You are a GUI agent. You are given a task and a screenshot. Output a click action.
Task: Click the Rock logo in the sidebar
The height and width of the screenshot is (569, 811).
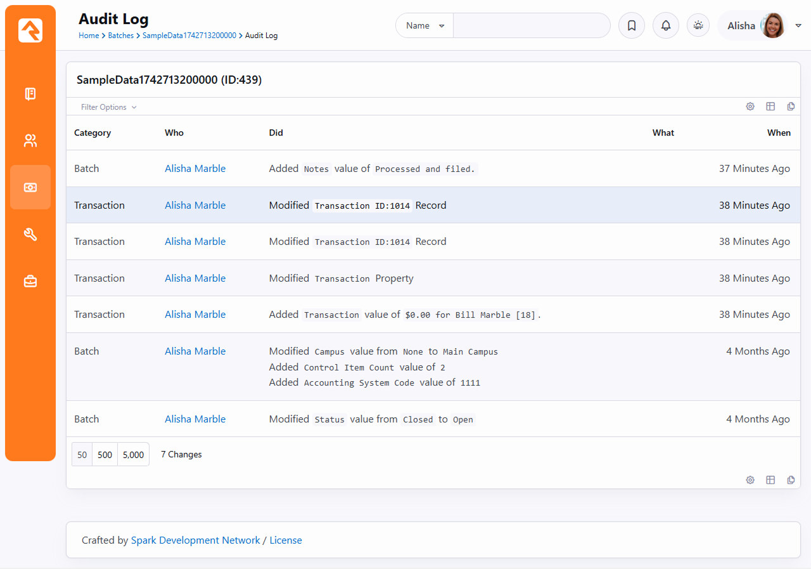[30, 30]
